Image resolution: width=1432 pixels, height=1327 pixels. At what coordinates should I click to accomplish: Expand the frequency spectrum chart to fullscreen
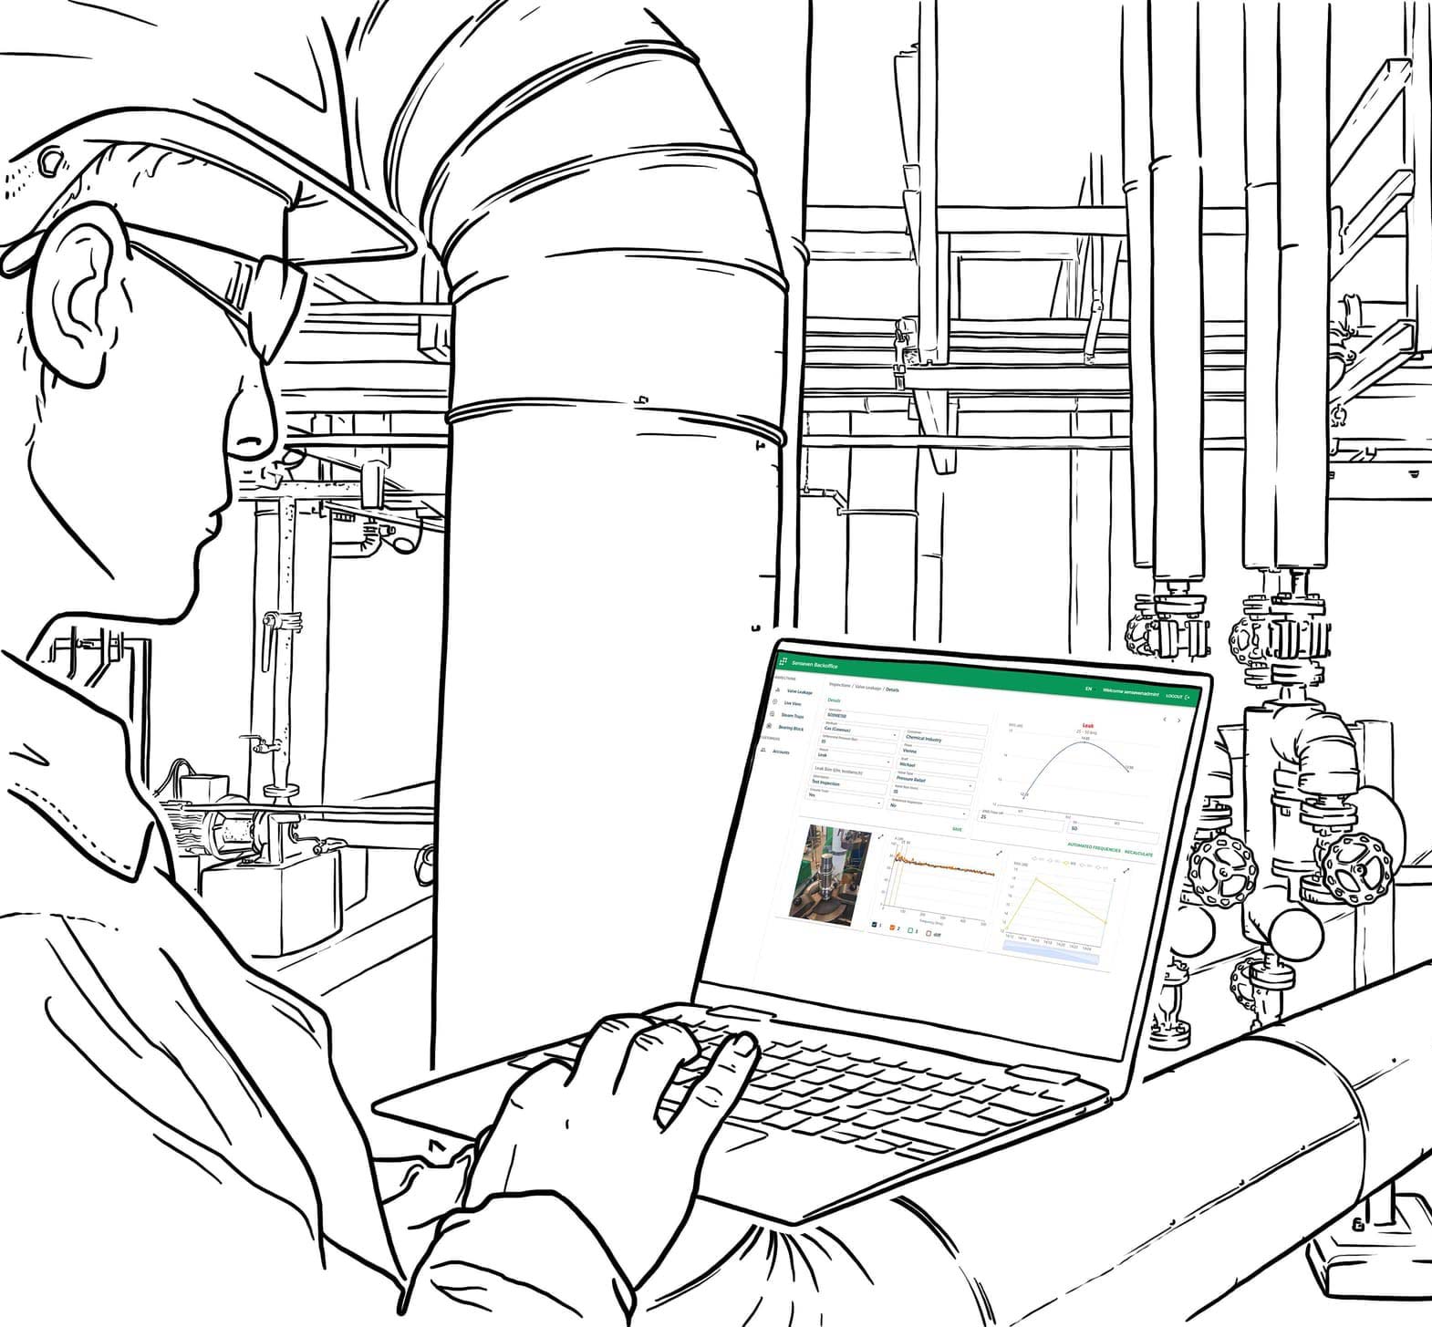pos(999,853)
